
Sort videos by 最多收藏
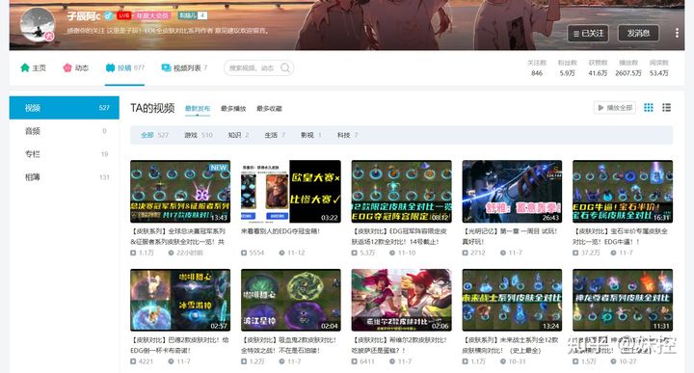tap(269, 108)
